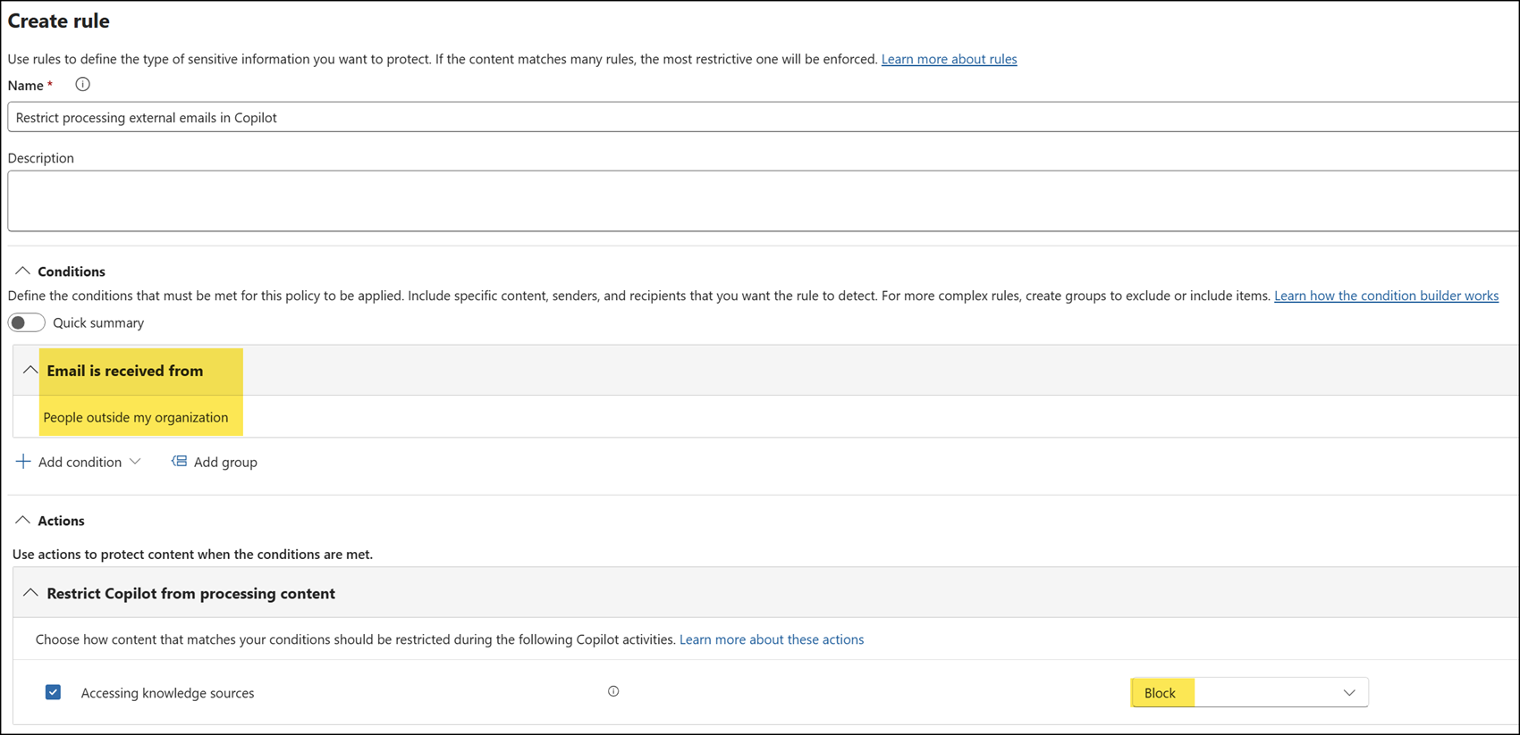Viewport: 1520px width, 735px height.
Task: Select People outside my organization value
Action: (136, 417)
